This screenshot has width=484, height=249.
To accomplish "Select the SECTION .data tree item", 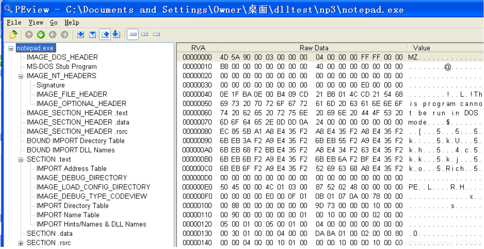I will [x=49, y=234].
